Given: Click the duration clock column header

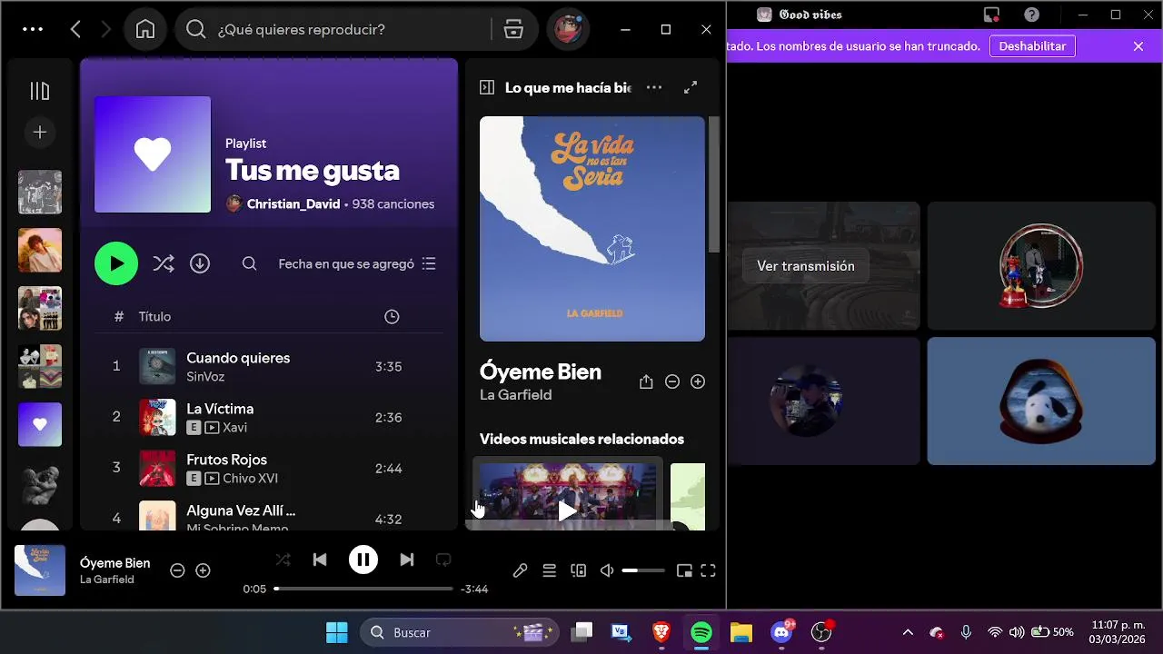Looking at the screenshot, I should click(x=392, y=316).
